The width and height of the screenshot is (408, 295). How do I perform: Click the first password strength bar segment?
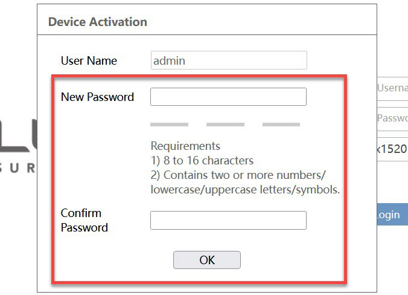pos(169,125)
